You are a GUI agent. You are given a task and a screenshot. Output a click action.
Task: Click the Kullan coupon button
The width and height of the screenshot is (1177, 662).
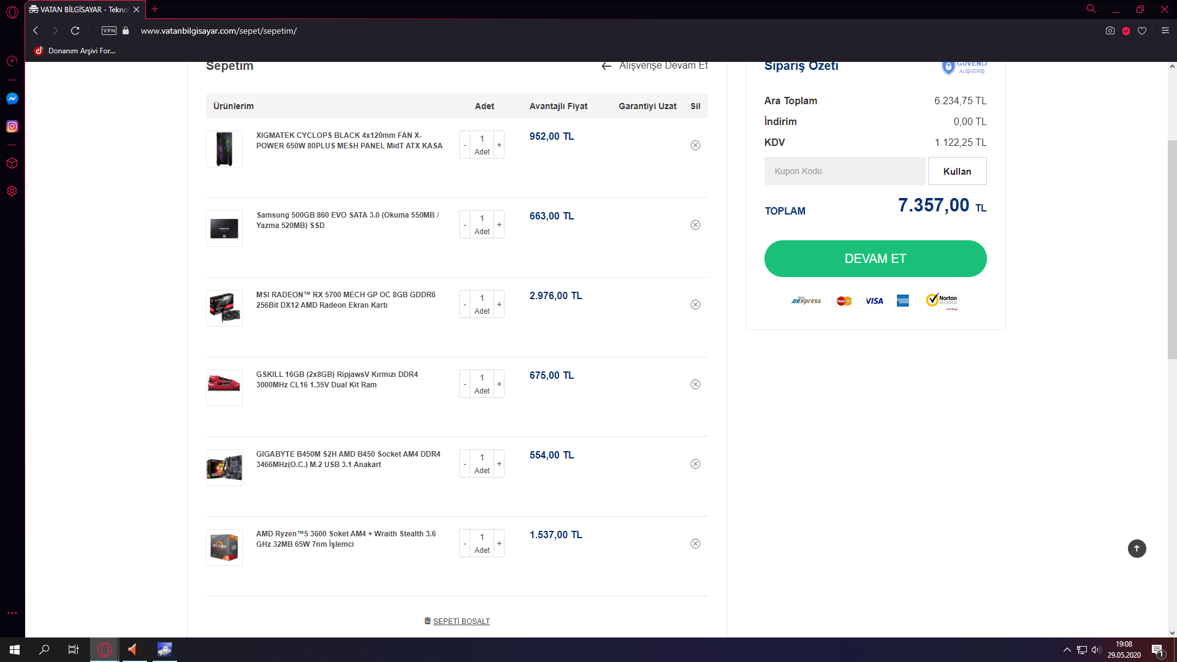pyautogui.click(x=957, y=171)
